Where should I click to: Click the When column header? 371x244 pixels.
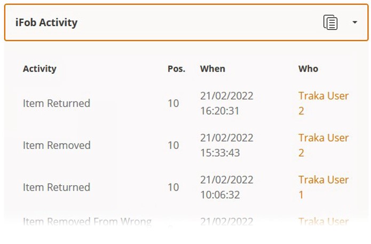pyautogui.click(x=212, y=68)
